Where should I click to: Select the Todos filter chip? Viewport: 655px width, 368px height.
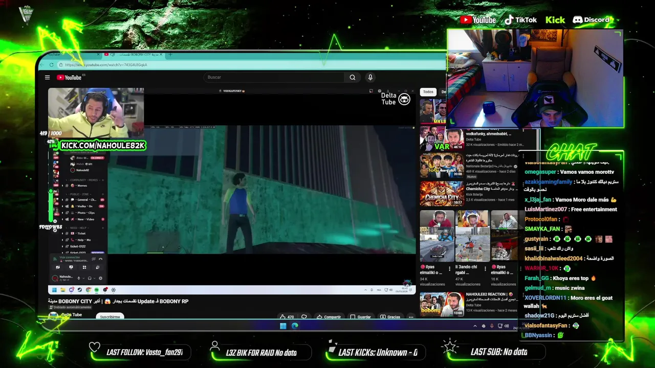coord(428,92)
